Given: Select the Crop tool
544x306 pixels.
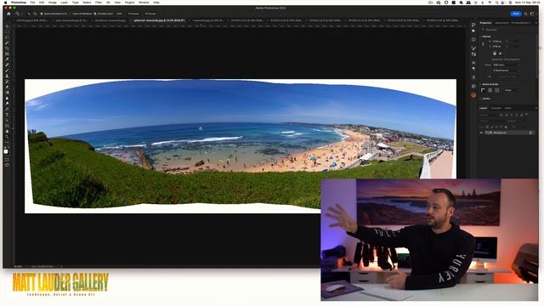Looking at the screenshot, I should 7,48.
